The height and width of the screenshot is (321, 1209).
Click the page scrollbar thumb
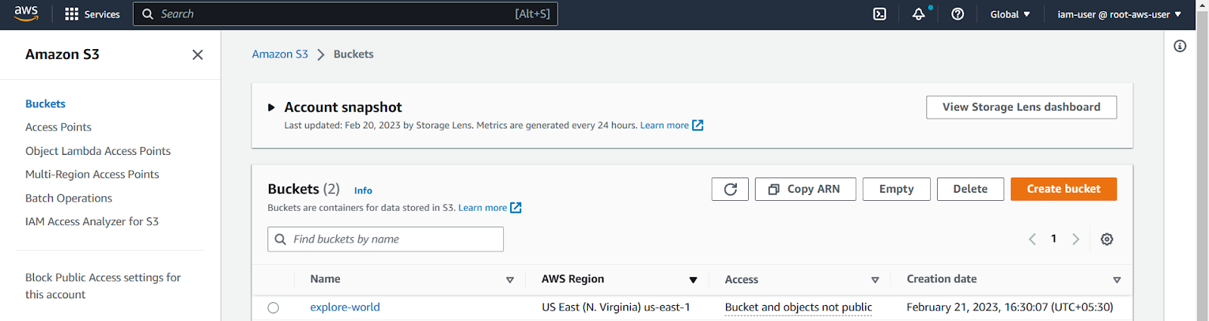(1202, 166)
